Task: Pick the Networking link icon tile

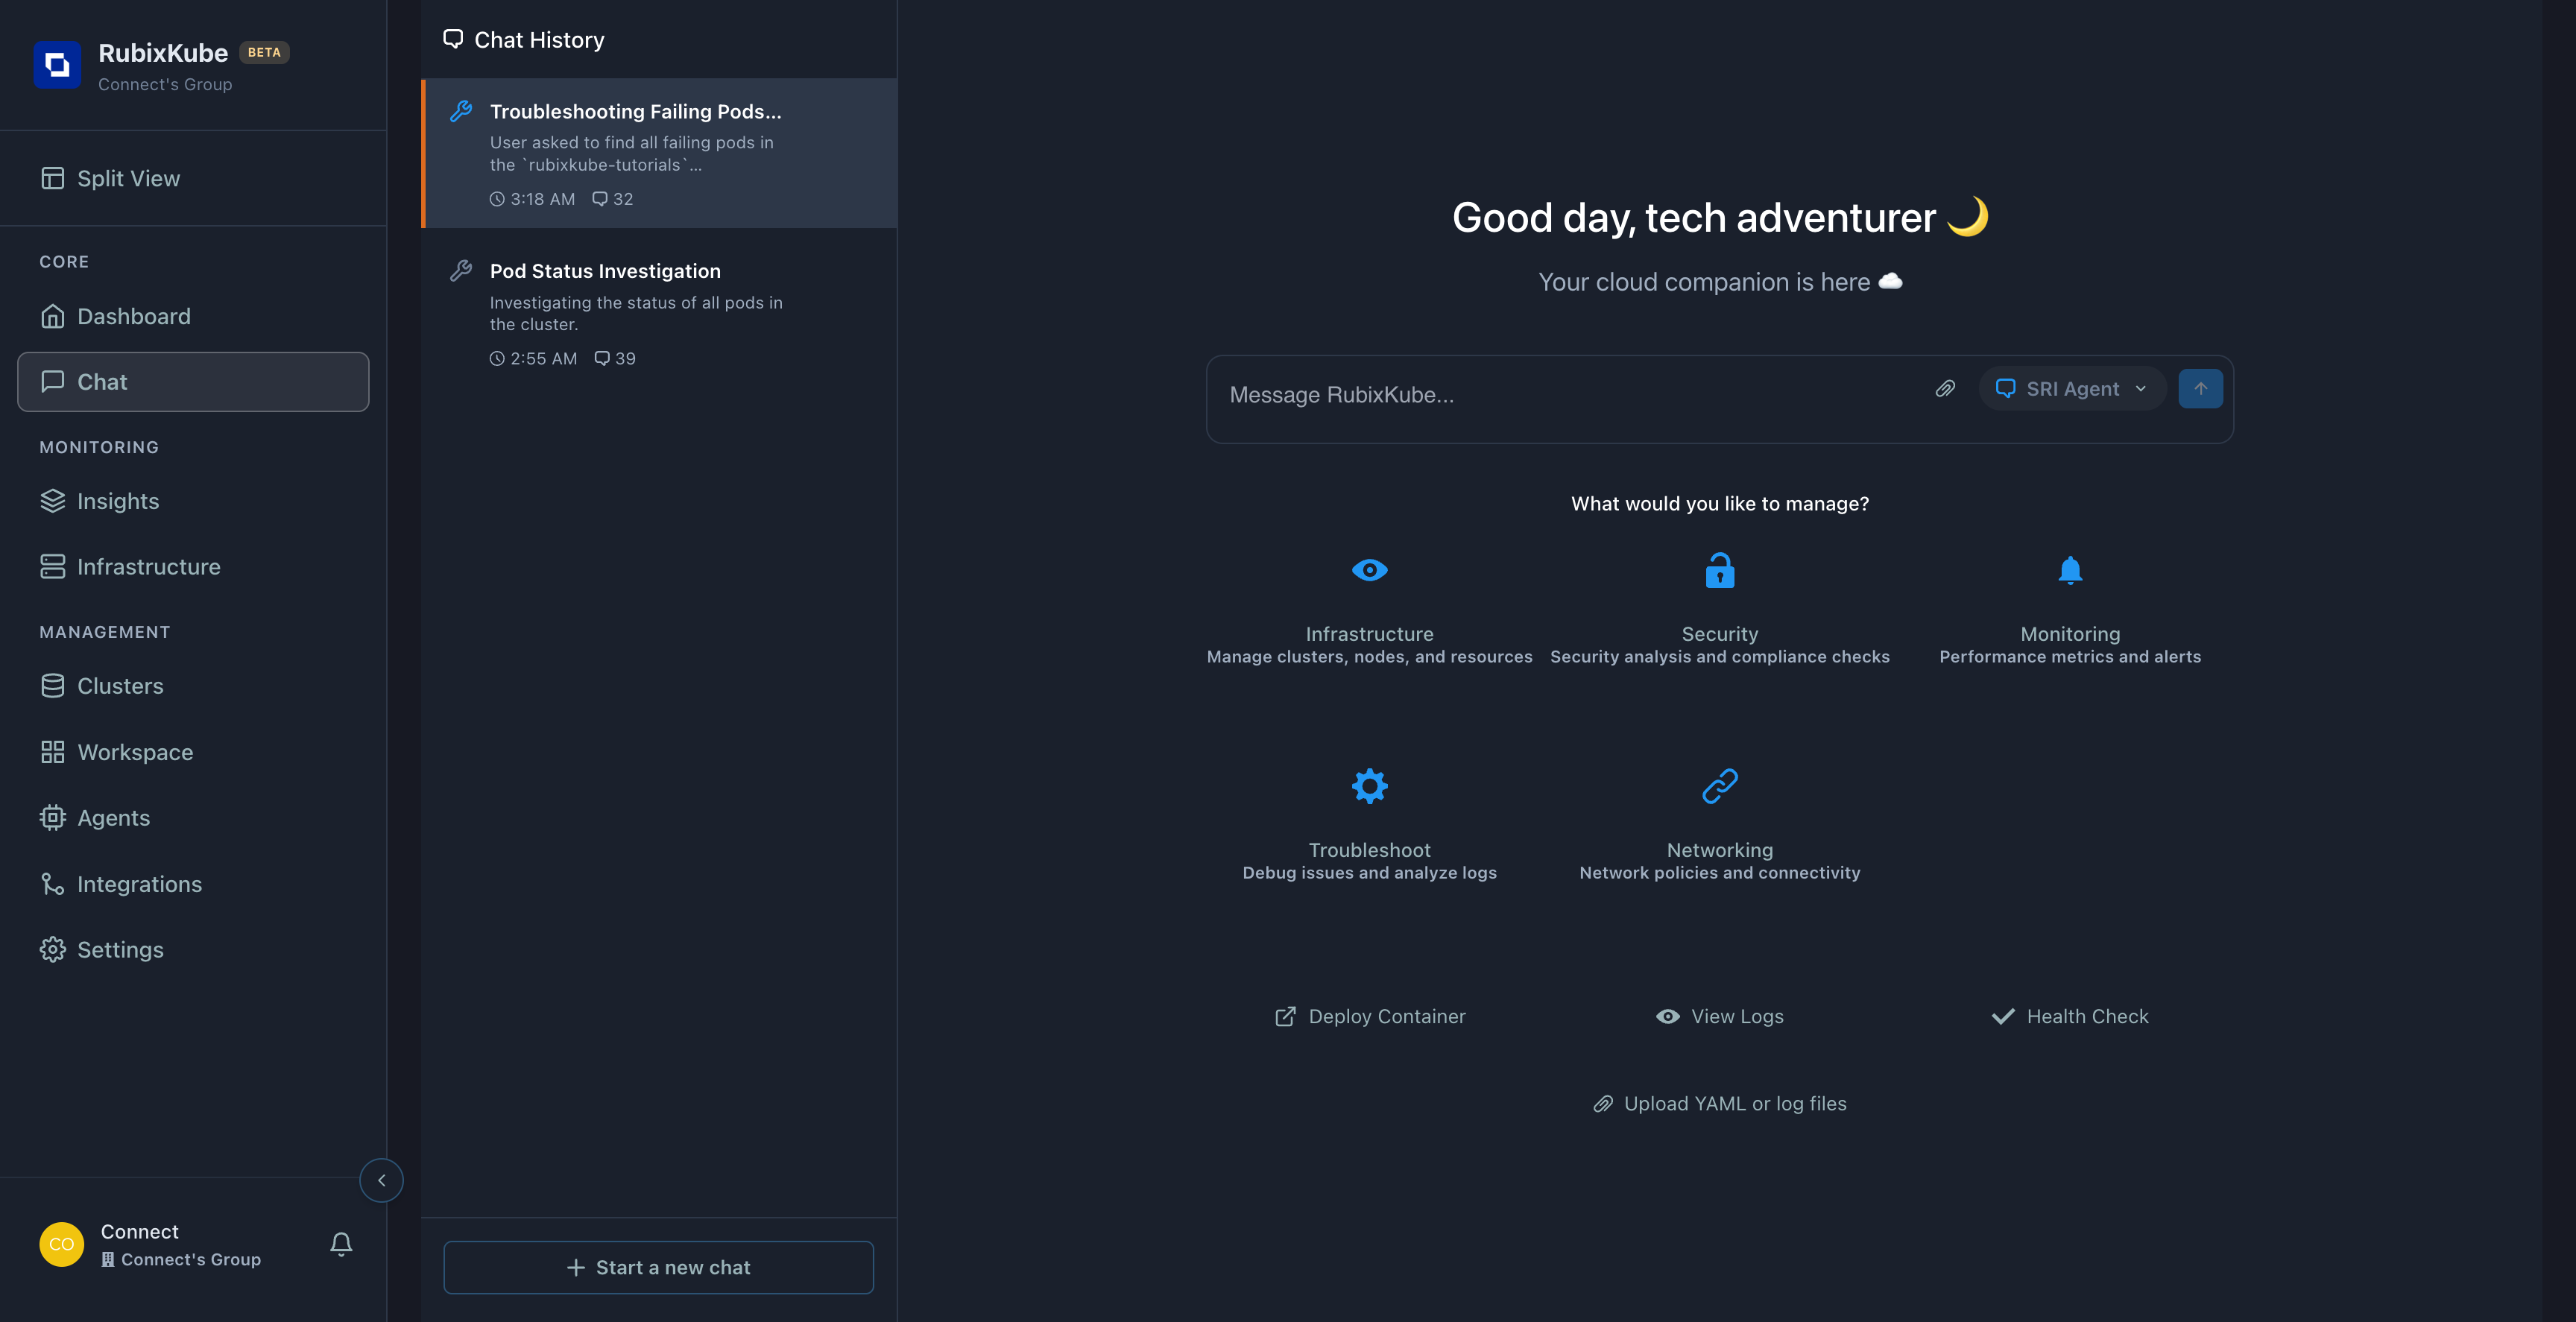Action: click(x=1719, y=787)
